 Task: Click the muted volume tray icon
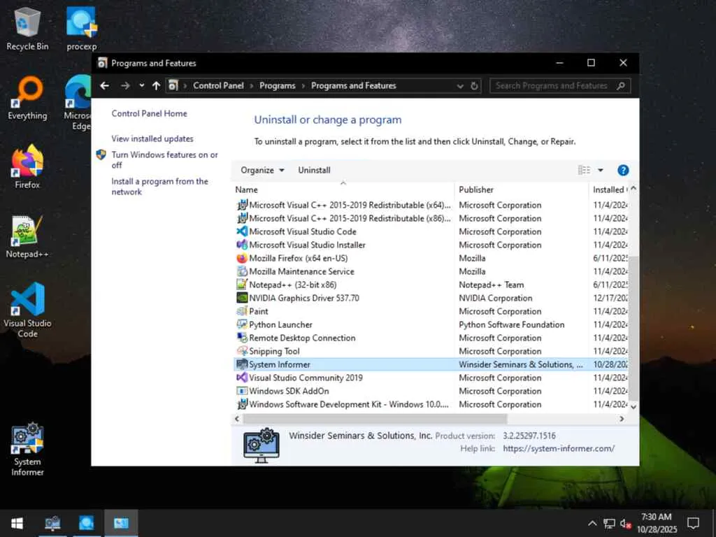pos(626,523)
